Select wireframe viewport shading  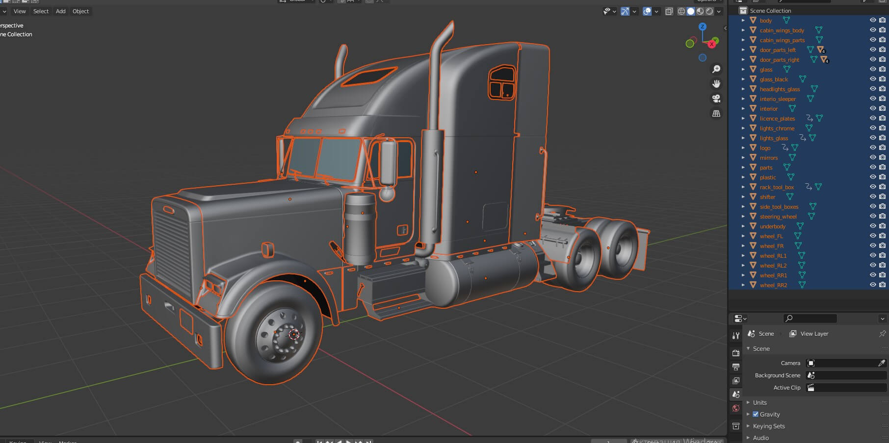(681, 11)
